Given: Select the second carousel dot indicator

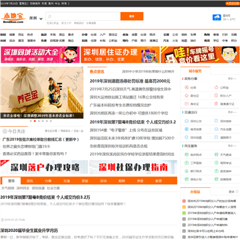Looking at the screenshot, I should click(x=35, y=121).
